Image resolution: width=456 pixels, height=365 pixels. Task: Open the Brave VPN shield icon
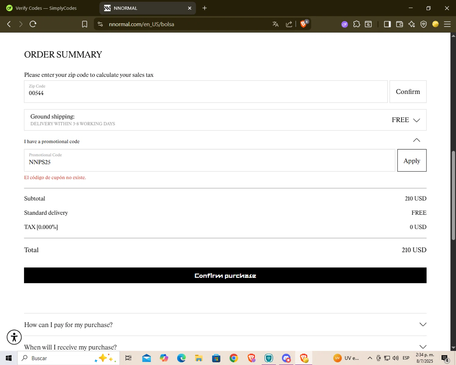(423, 24)
